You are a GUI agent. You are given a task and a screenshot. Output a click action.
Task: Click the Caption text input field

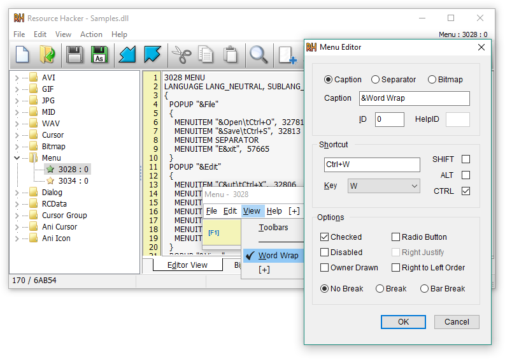coord(415,98)
